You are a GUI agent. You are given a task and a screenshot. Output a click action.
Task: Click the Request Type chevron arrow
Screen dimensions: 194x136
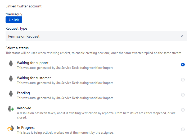pos(182,36)
